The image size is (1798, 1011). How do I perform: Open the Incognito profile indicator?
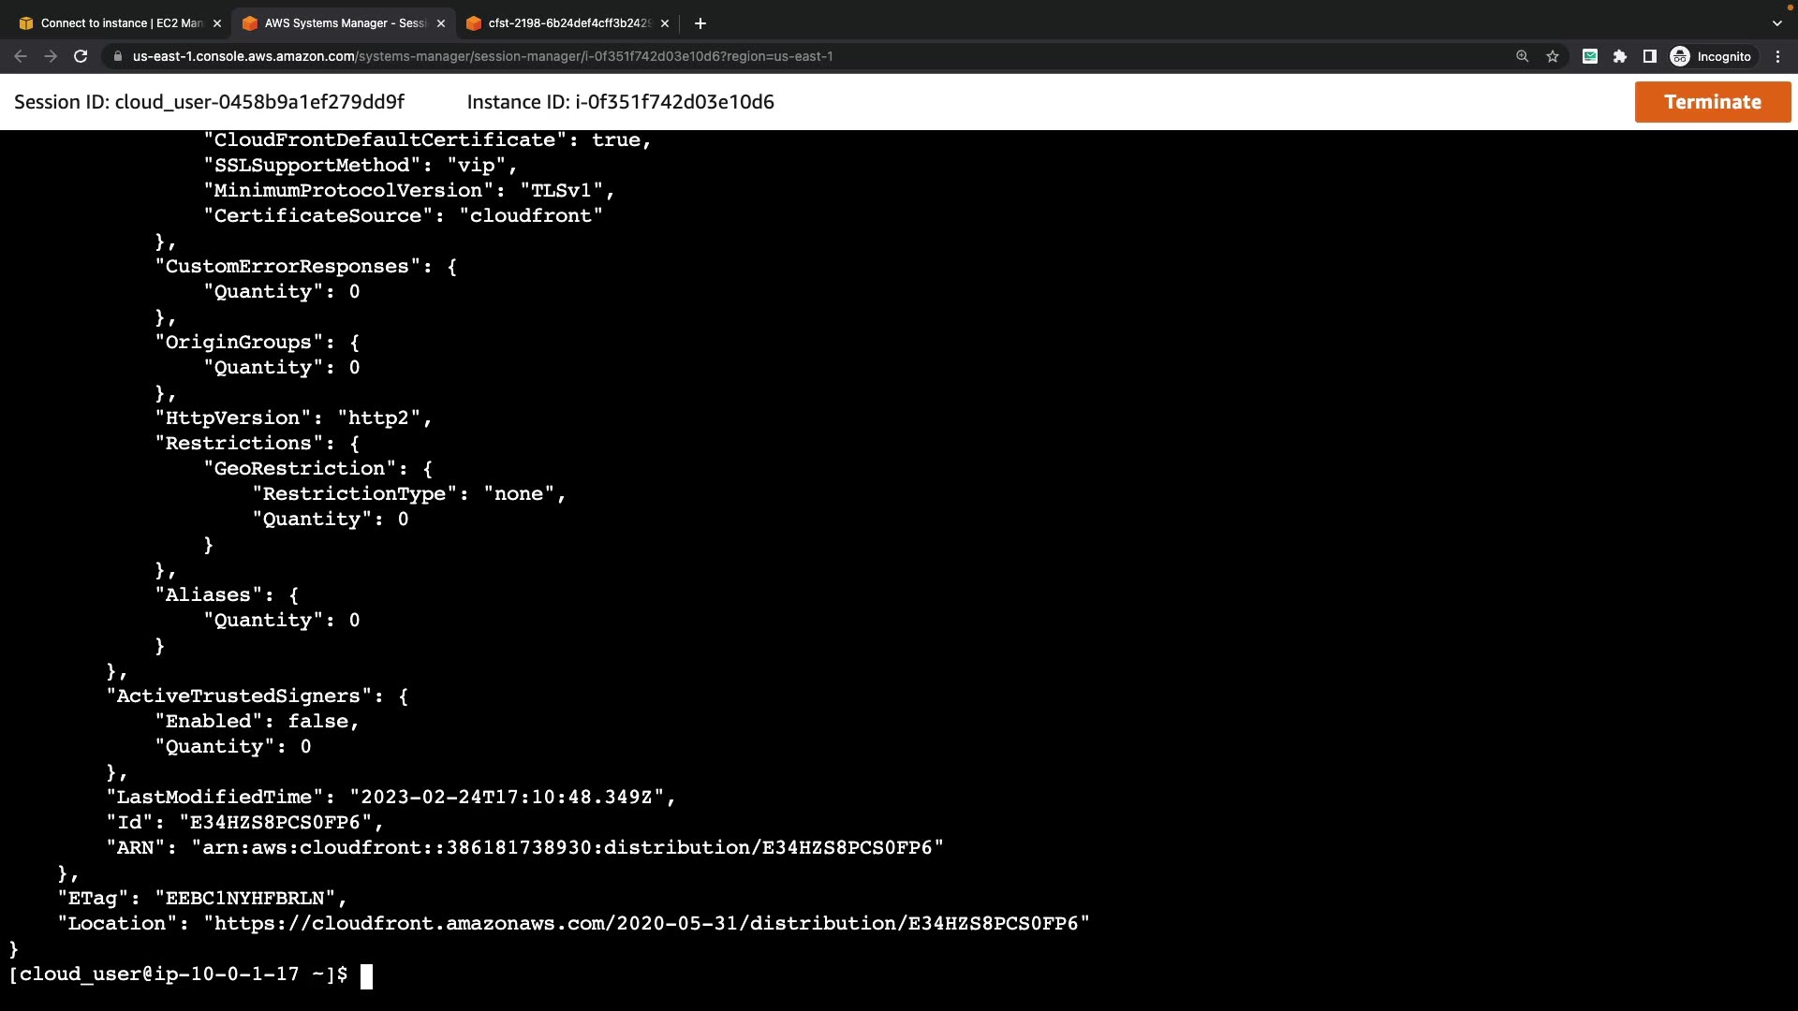coord(1712,56)
